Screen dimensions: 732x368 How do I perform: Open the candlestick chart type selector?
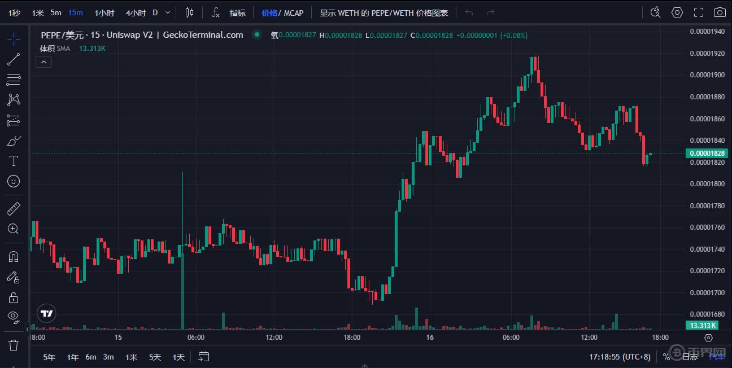point(189,12)
